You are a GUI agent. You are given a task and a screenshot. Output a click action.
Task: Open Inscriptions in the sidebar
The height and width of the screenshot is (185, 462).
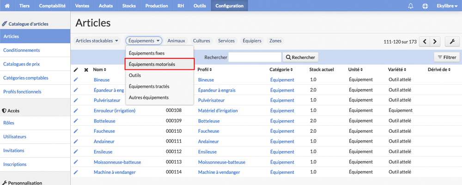35,164
